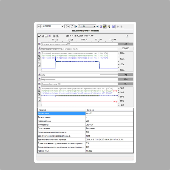Click the first magnifier icon in chart toolbar
This screenshot has width=170, height=170.
tap(54, 36)
